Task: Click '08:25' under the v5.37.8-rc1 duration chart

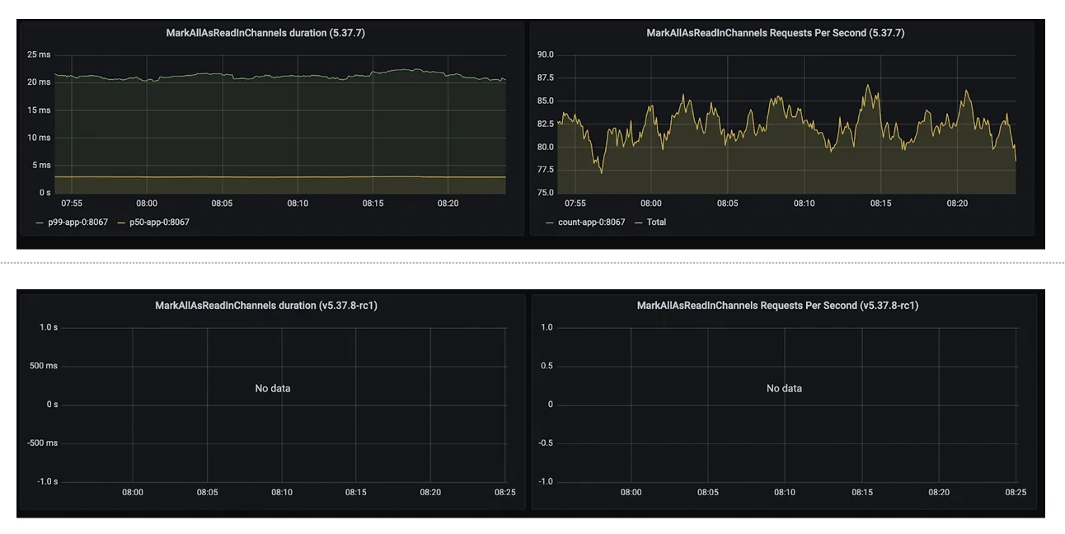Action: [x=505, y=493]
